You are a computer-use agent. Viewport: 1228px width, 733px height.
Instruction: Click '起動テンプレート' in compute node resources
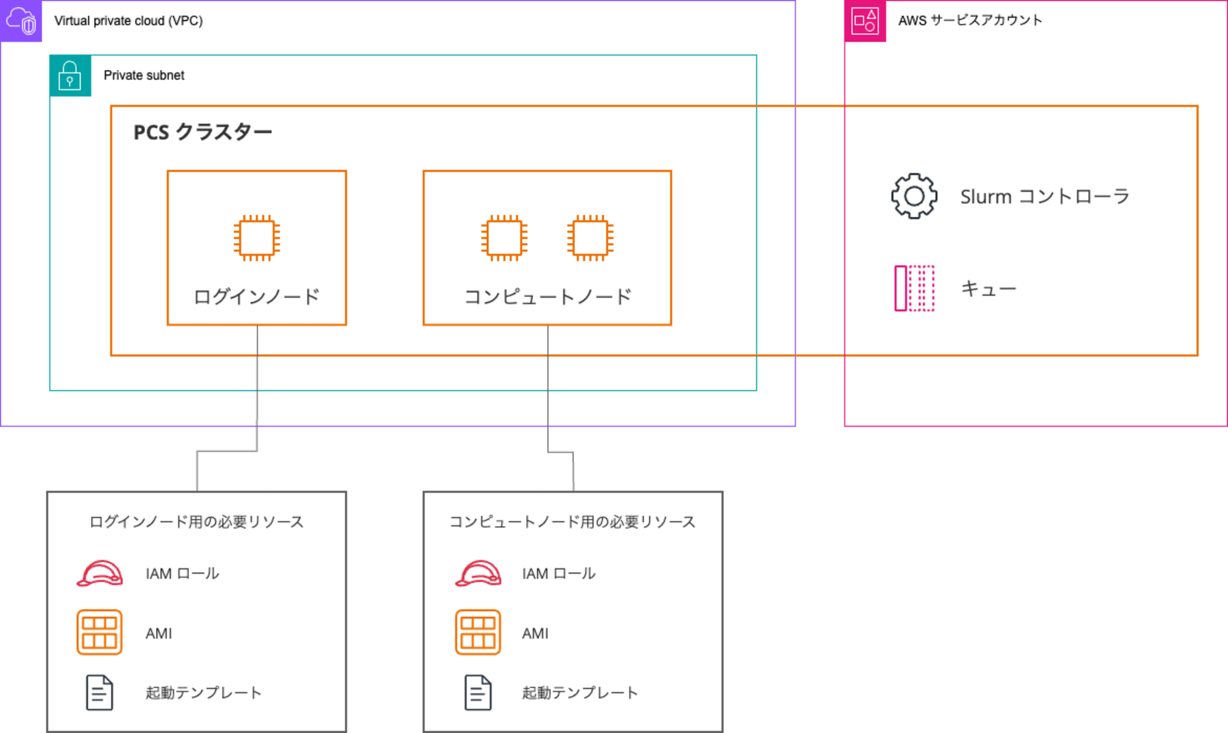[x=580, y=692]
